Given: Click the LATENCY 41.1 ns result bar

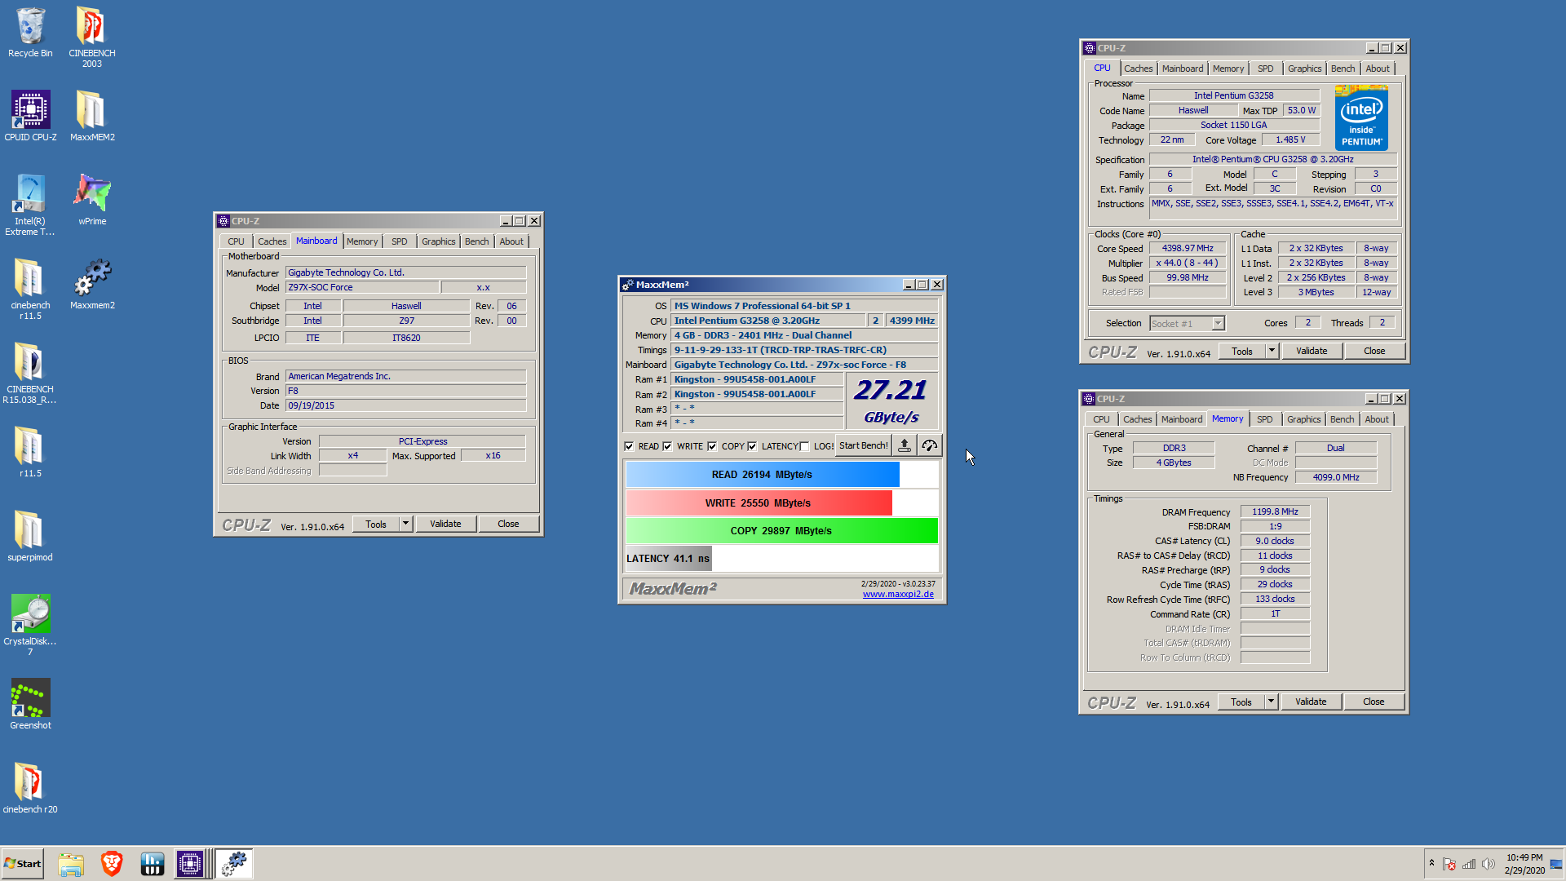Looking at the screenshot, I should [x=668, y=559].
